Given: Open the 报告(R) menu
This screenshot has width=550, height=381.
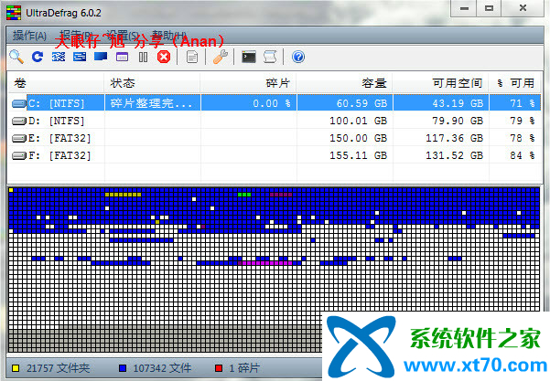Looking at the screenshot, I should point(76,36).
